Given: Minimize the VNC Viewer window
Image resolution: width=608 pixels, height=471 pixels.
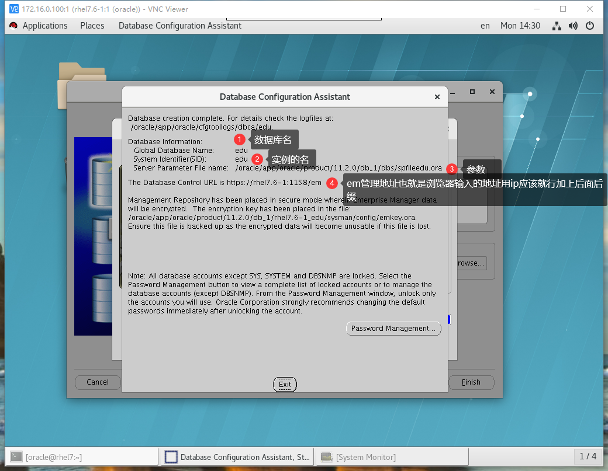Looking at the screenshot, I should [537, 9].
